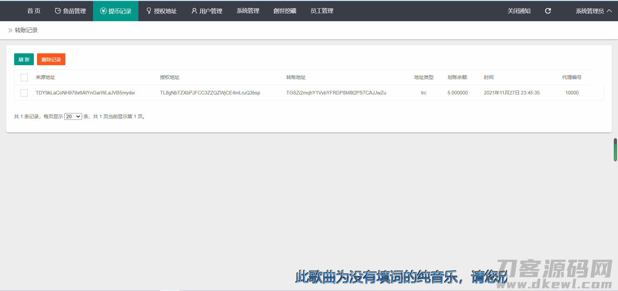
Task: Open the 员工管理 menu item
Action: tap(322, 11)
